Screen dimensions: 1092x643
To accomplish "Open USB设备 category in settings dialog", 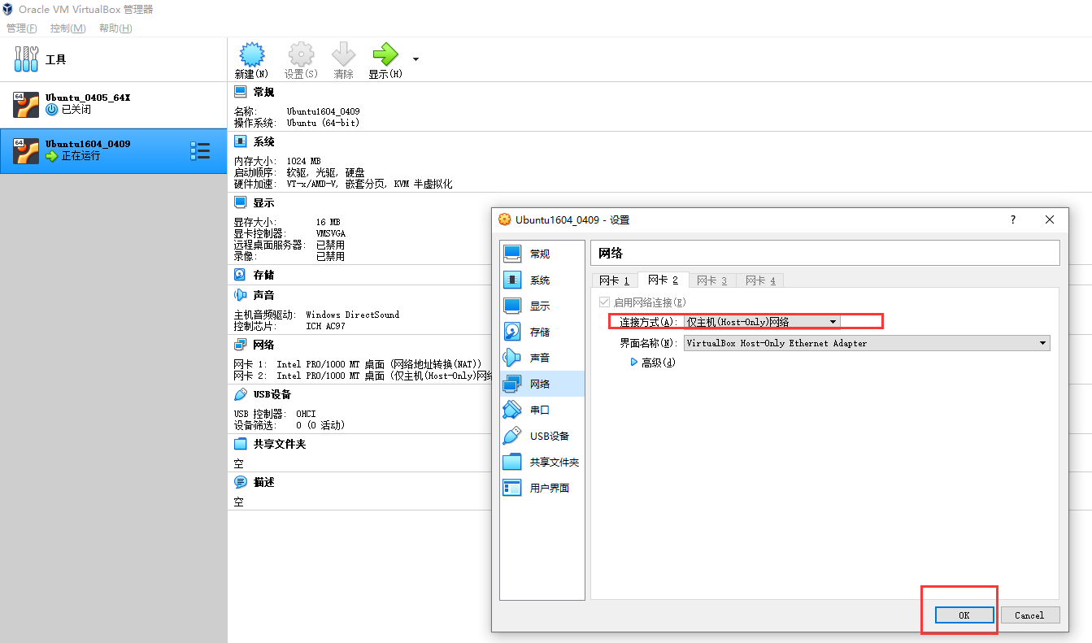I will (542, 436).
